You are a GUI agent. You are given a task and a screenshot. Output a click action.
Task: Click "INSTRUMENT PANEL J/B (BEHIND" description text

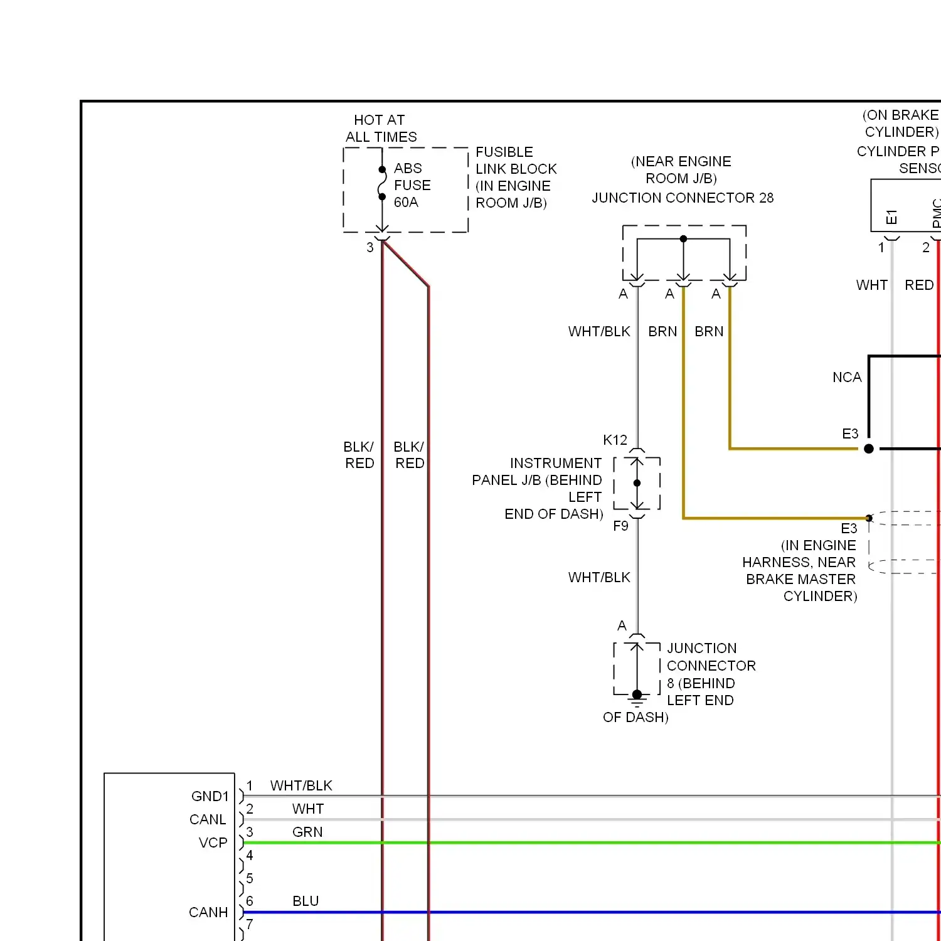click(537, 472)
